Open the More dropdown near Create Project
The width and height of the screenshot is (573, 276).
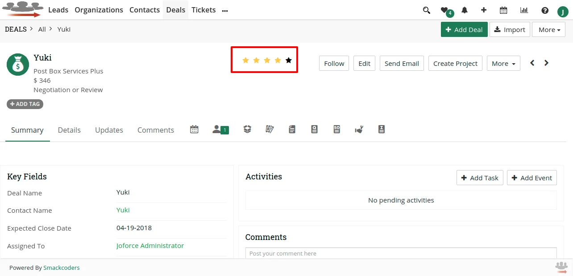[503, 63]
